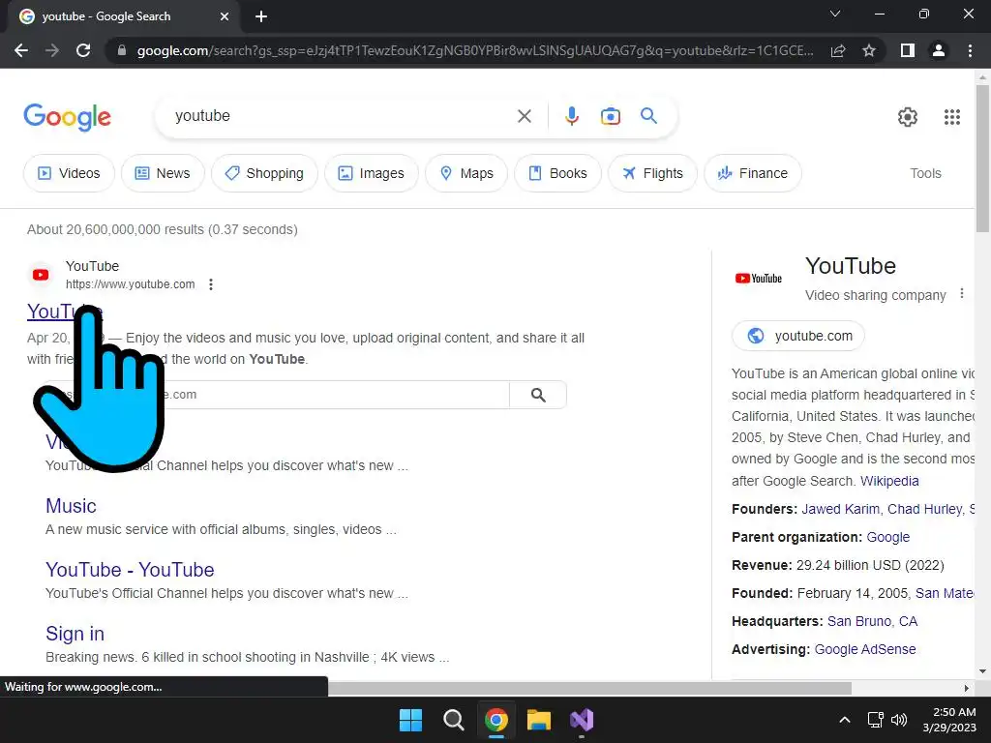The width and height of the screenshot is (991, 743).
Task: Click the horizontal scrollbar right arrow
Action: coord(966,688)
